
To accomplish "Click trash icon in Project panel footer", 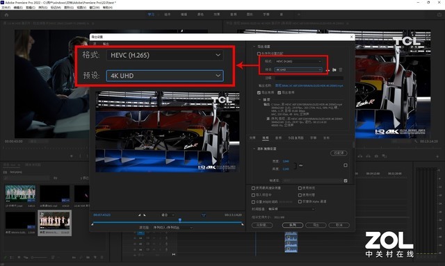I will point(102,258).
